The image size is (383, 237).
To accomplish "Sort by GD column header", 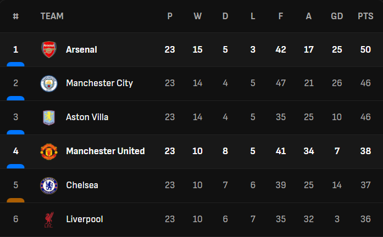I will [337, 16].
